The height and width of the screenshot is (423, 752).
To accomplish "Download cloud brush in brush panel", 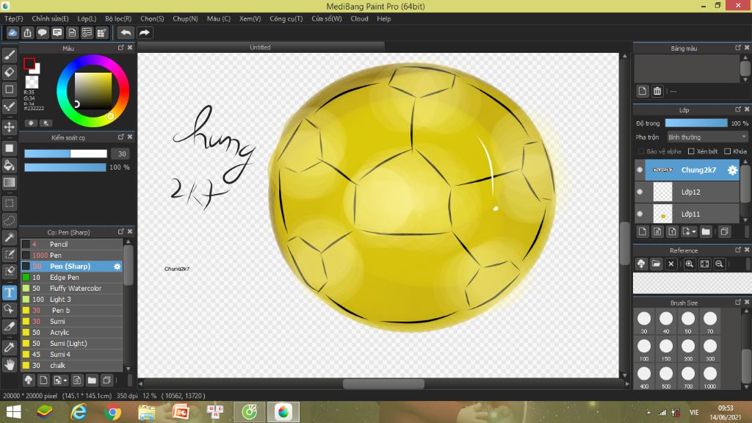I will (29, 380).
